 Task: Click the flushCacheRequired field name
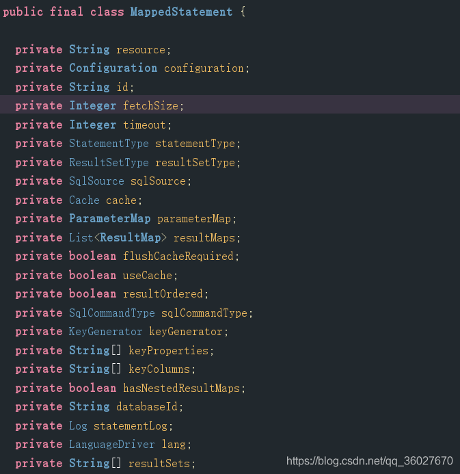(x=178, y=256)
